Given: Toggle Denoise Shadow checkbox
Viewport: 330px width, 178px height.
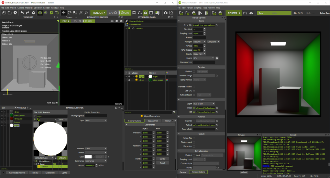Looking at the screenshot, I should 194,87.
